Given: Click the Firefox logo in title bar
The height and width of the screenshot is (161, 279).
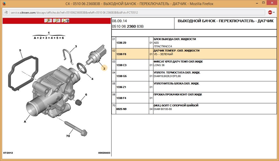Looking at the screenshot, I should click(4, 3).
